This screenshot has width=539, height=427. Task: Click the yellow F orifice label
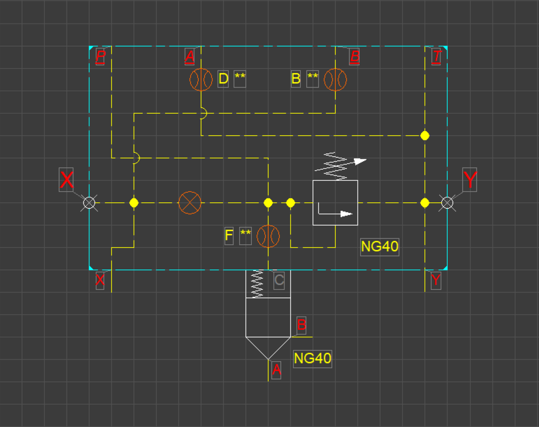[229, 236]
